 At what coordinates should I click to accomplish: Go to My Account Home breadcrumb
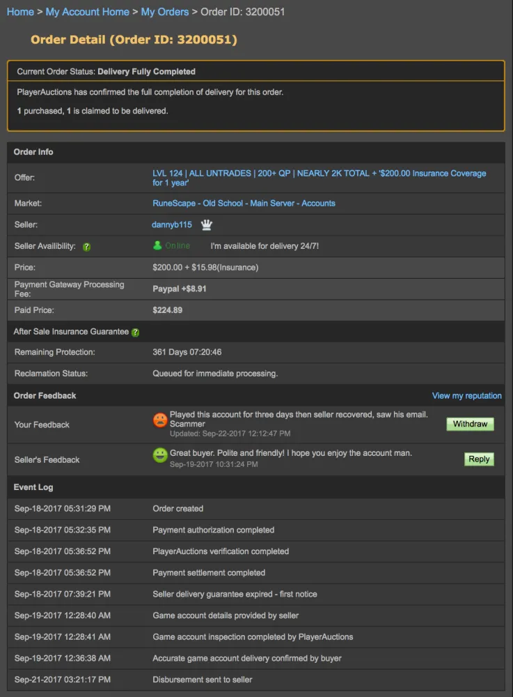coord(88,12)
